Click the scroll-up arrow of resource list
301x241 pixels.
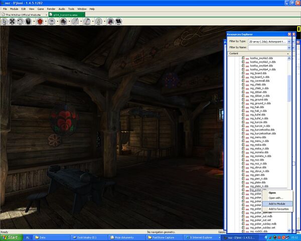pyautogui.click(x=289, y=58)
